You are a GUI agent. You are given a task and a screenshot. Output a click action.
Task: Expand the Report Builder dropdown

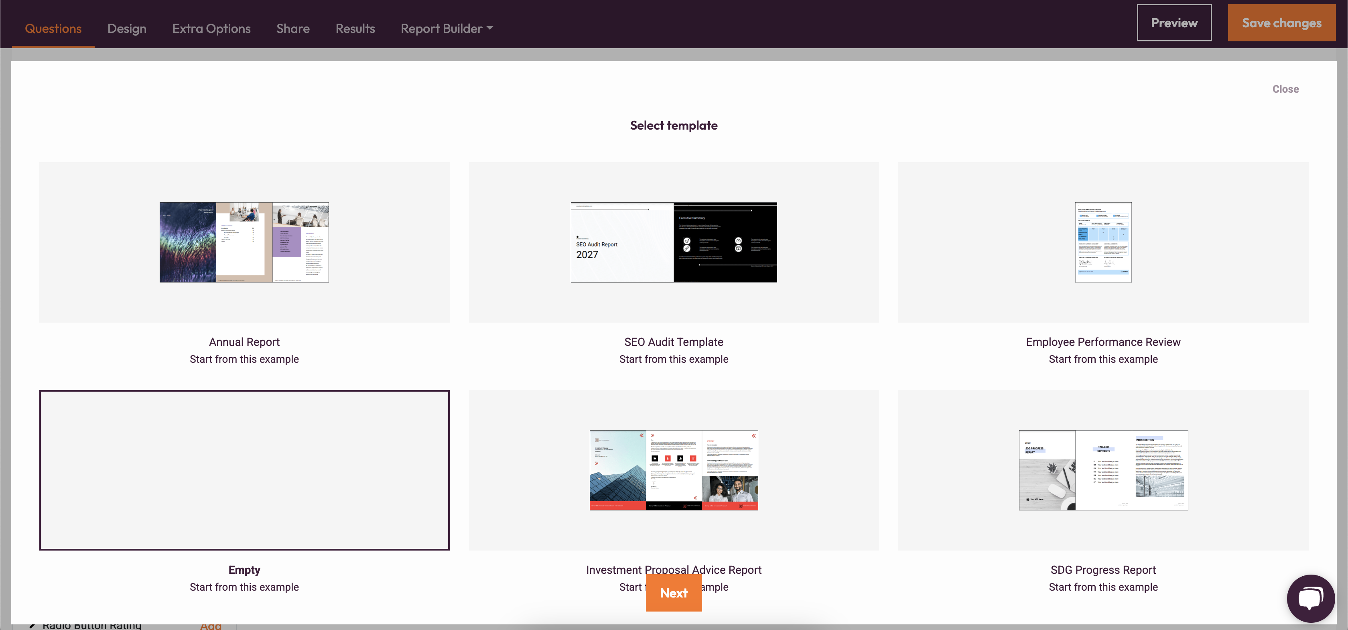point(447,29)
